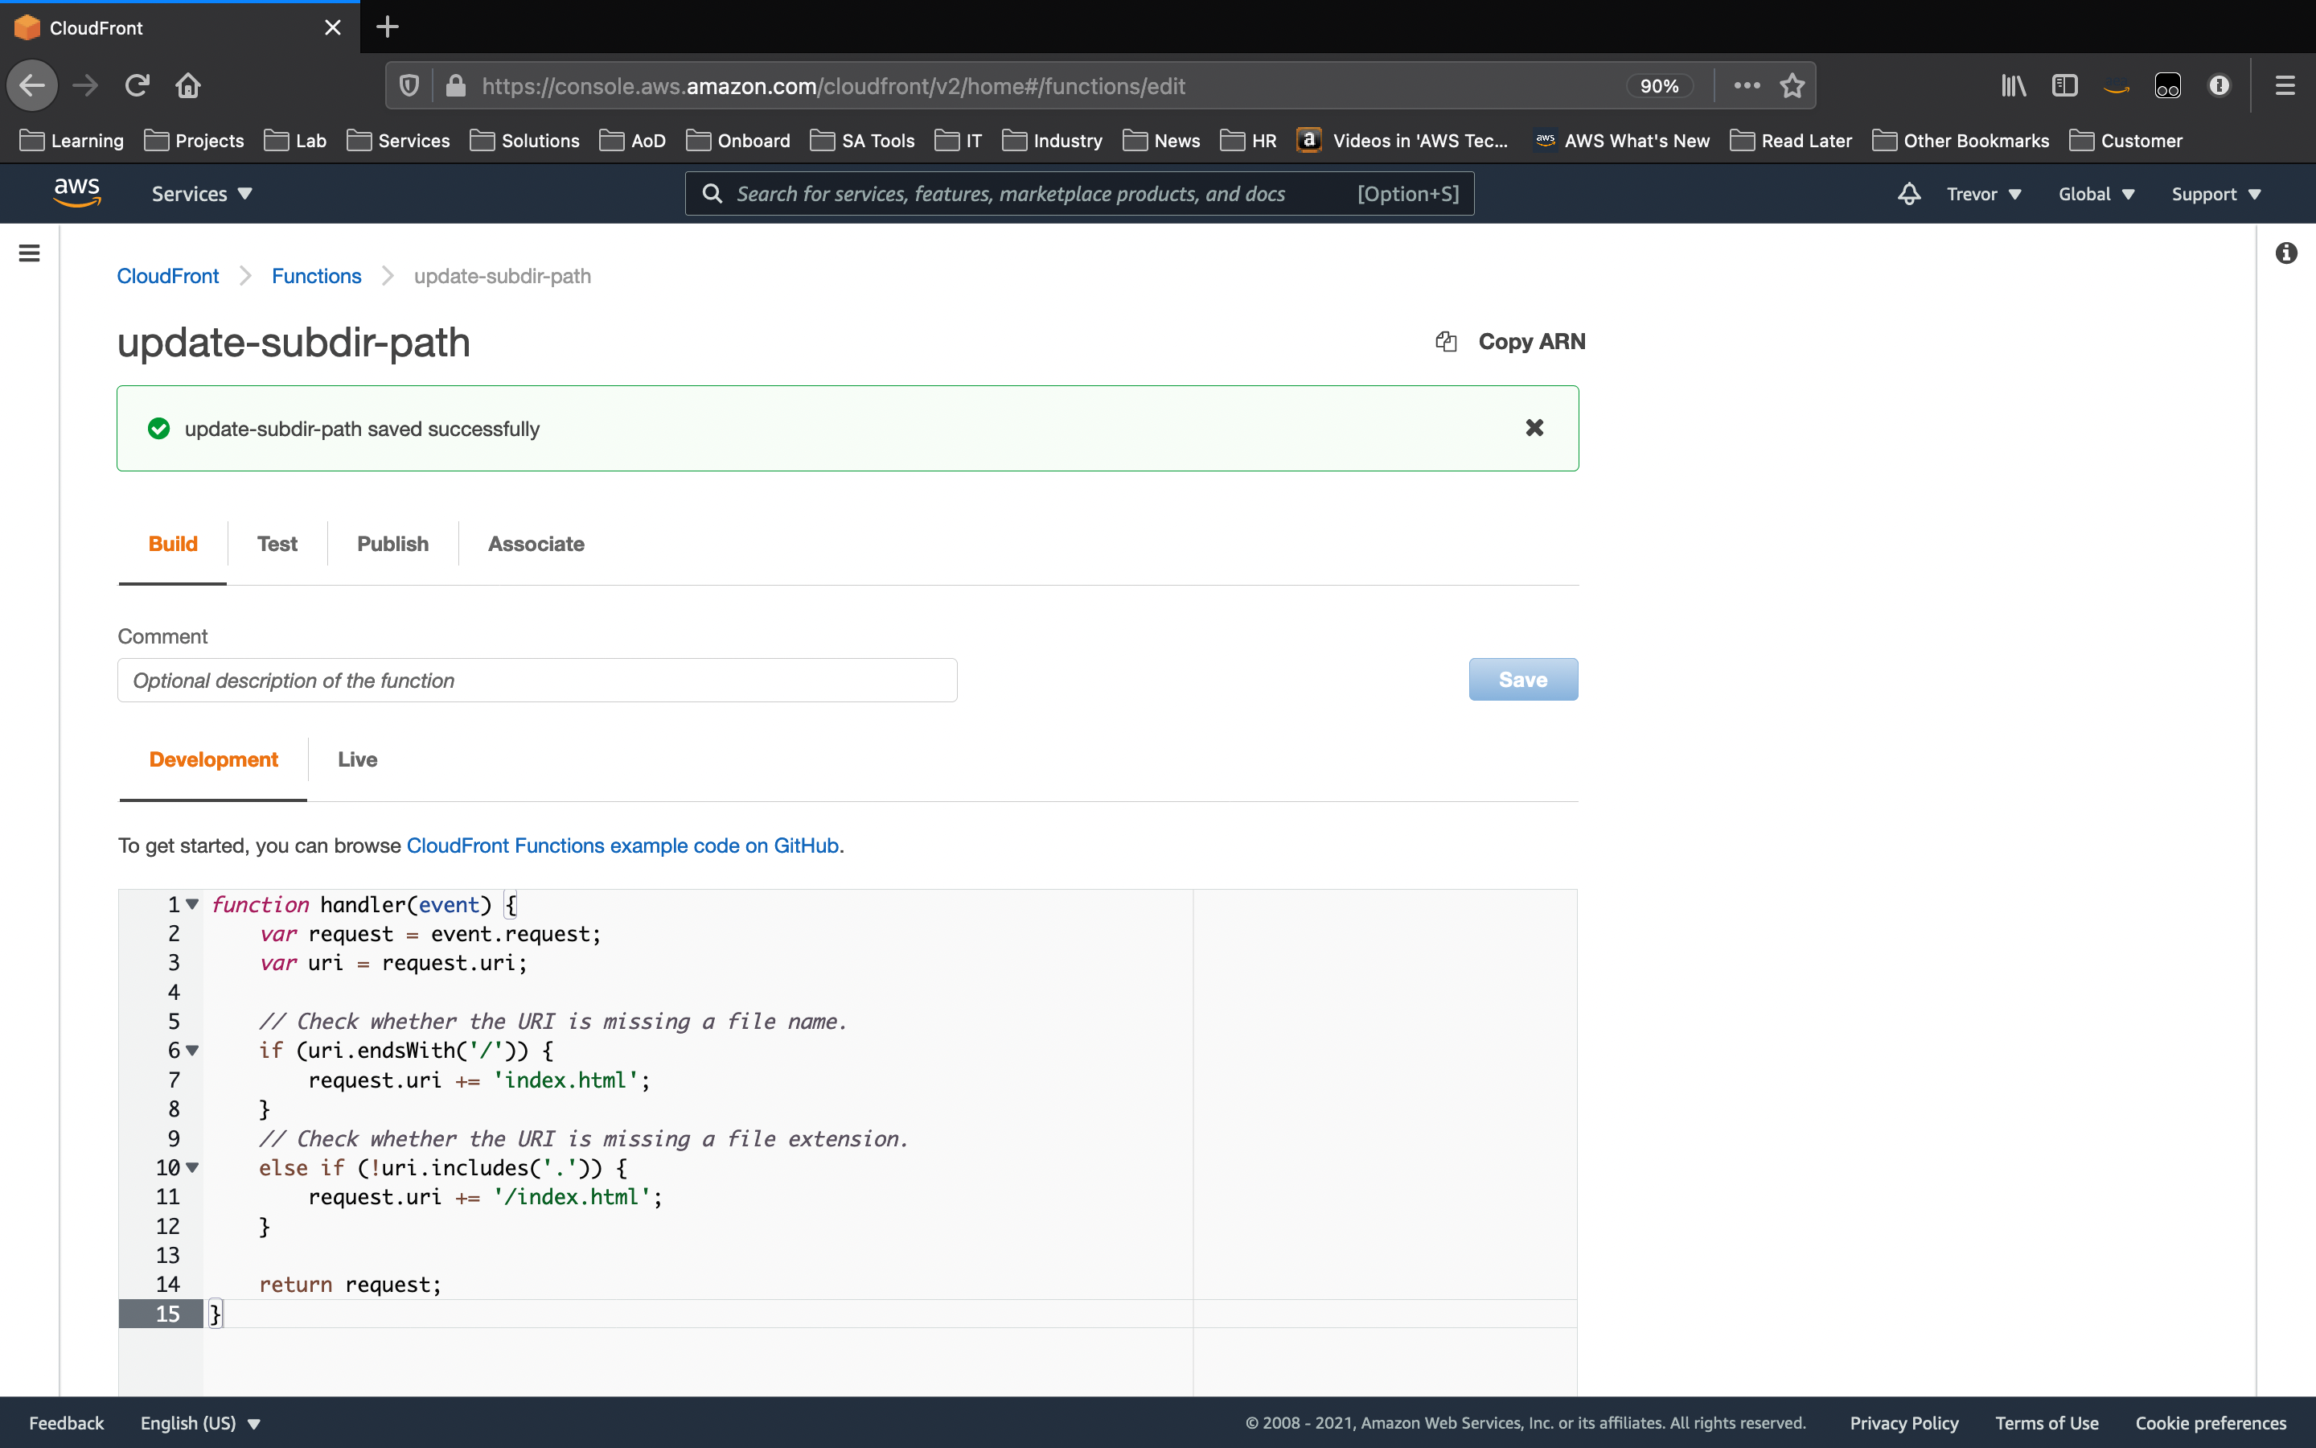Open the info panel icon at right
This screenshot has height=1448, width=2316.
tap(2286, 253)
